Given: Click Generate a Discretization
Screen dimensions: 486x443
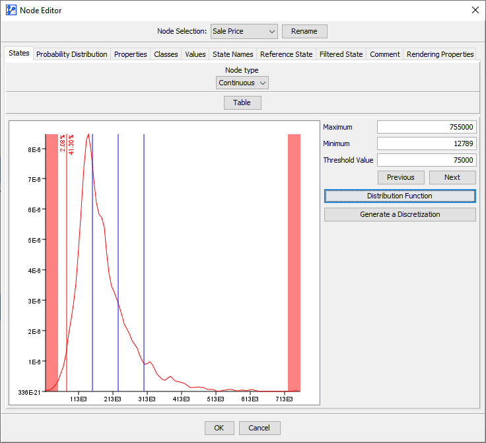Looking at the screenshot, I should coord(400,214).
